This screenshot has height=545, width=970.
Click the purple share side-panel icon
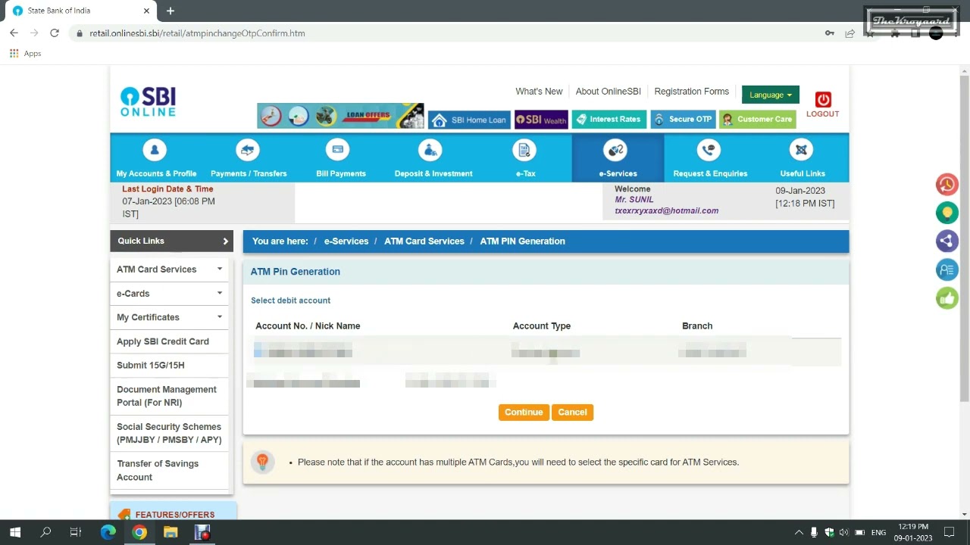click(947, 241)
